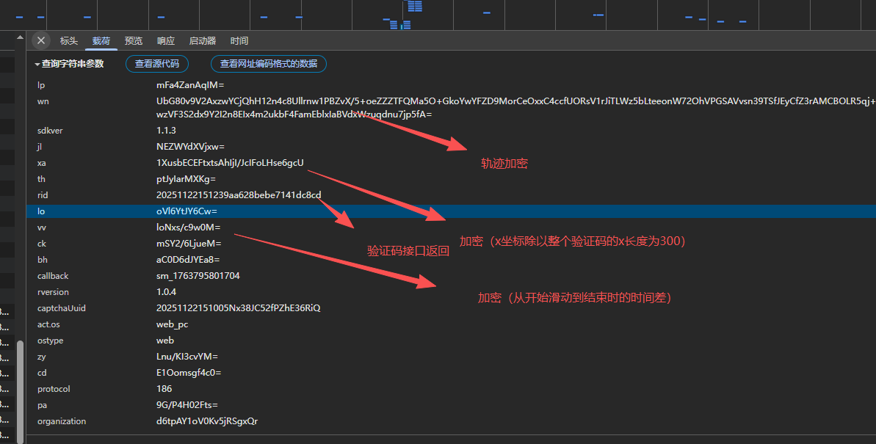
Task: Click the zy value Lnu/Kl3cvYM=
Action: tap(187, 357)
